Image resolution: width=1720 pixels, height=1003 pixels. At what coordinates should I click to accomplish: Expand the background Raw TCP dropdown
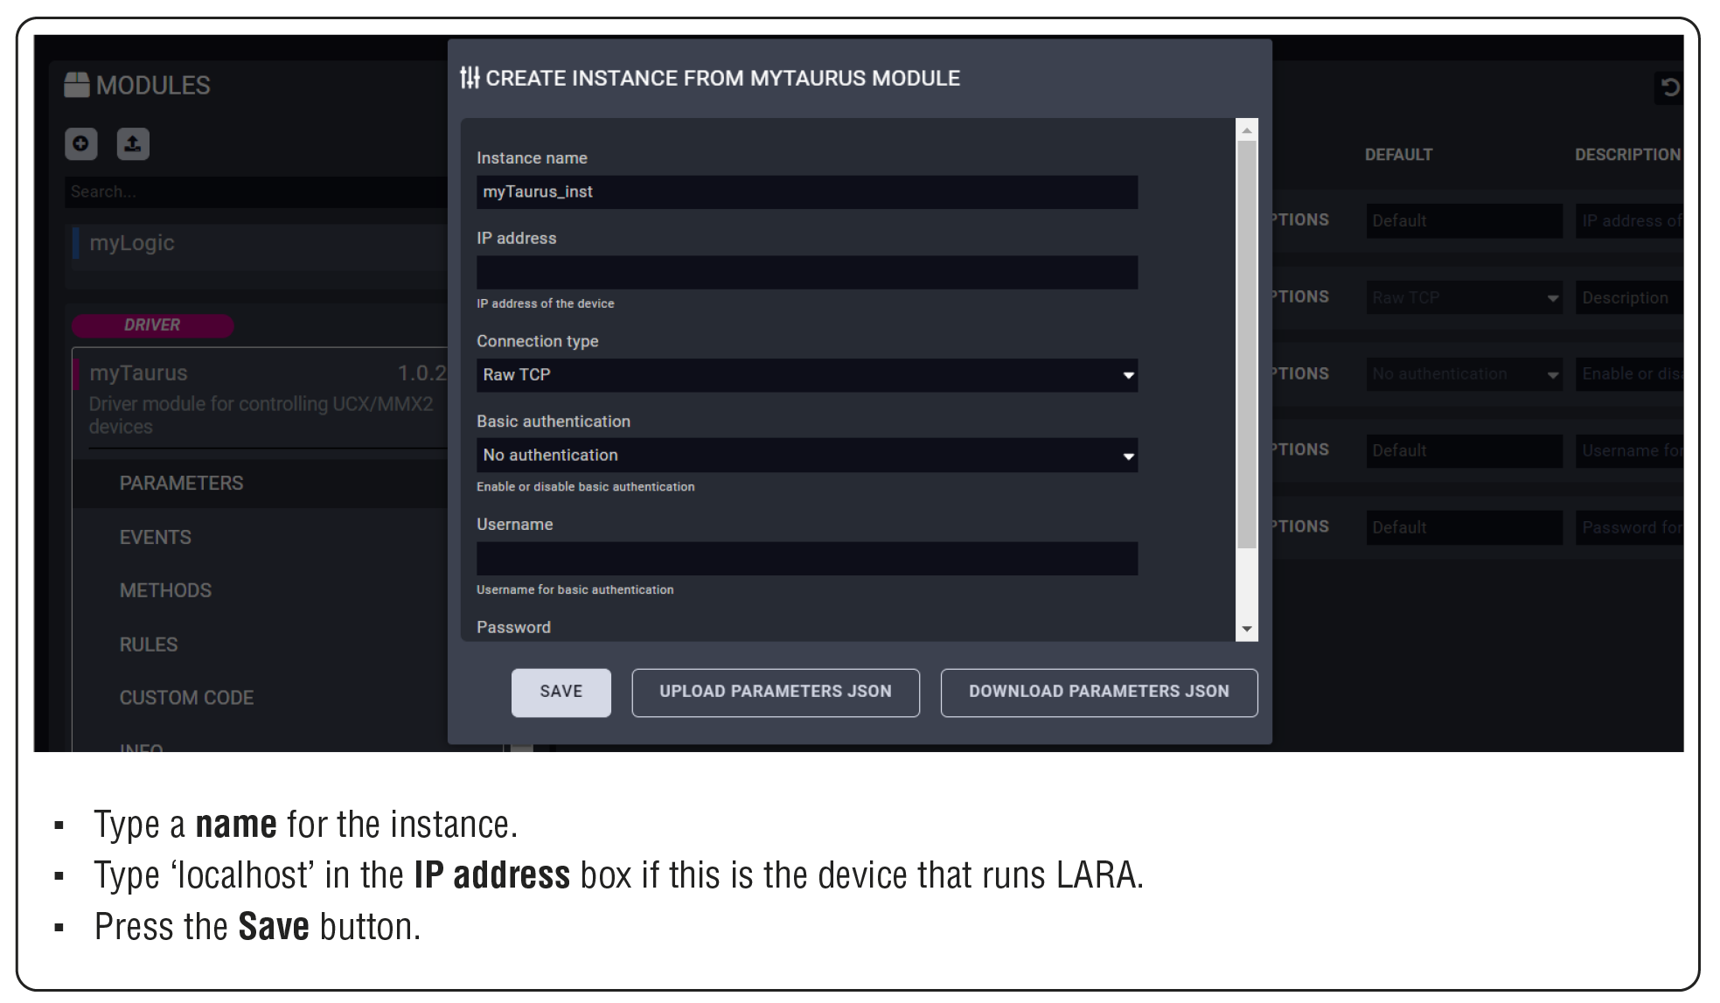point(1464,298)
